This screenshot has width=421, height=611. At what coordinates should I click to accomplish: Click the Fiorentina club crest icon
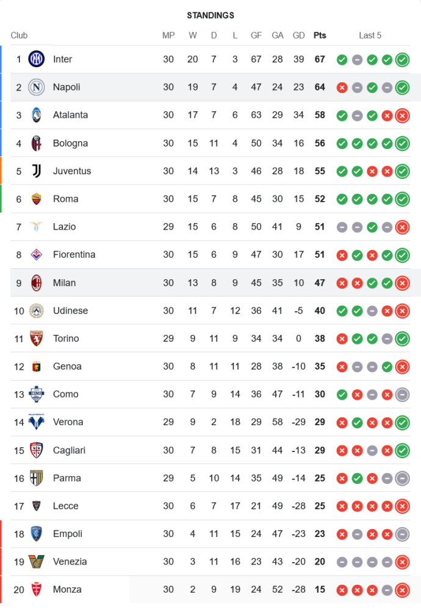pos(37,255)
